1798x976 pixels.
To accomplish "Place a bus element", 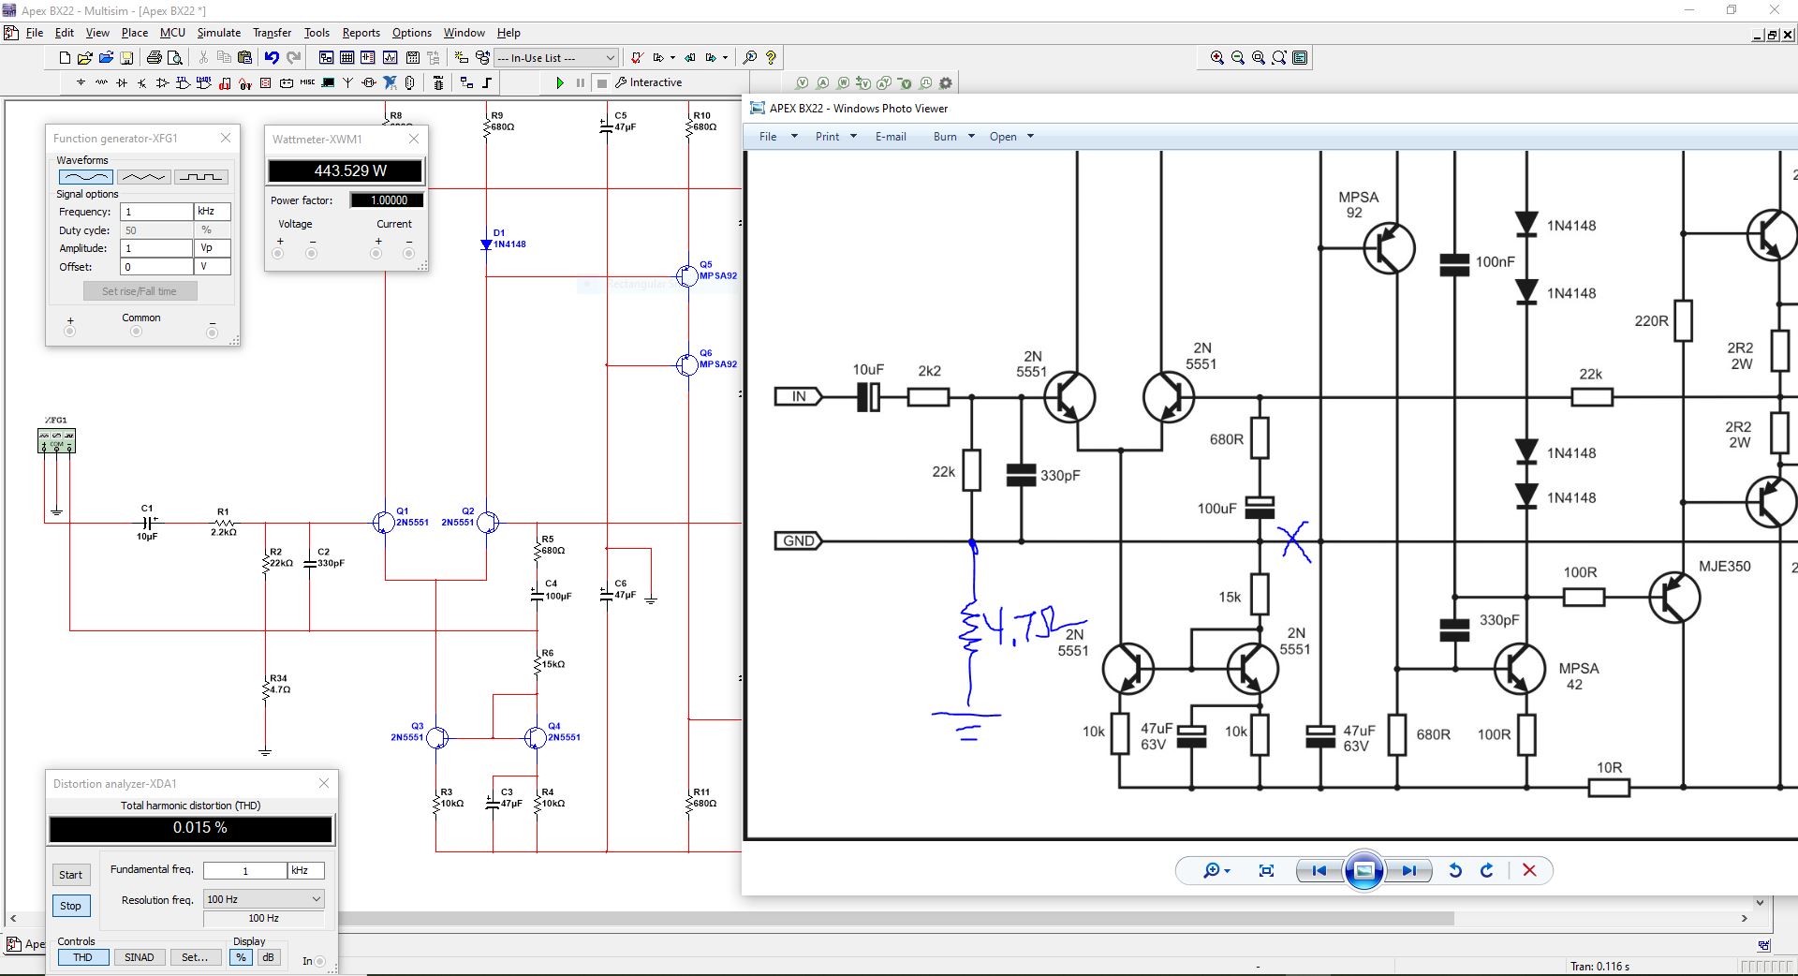I will click(x=487, y=82).
